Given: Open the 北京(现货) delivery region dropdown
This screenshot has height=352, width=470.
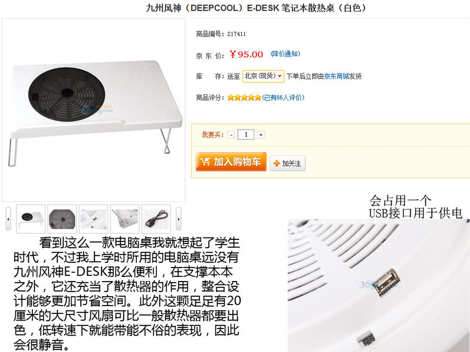Looking at the screenshot, I should point(263,76).
